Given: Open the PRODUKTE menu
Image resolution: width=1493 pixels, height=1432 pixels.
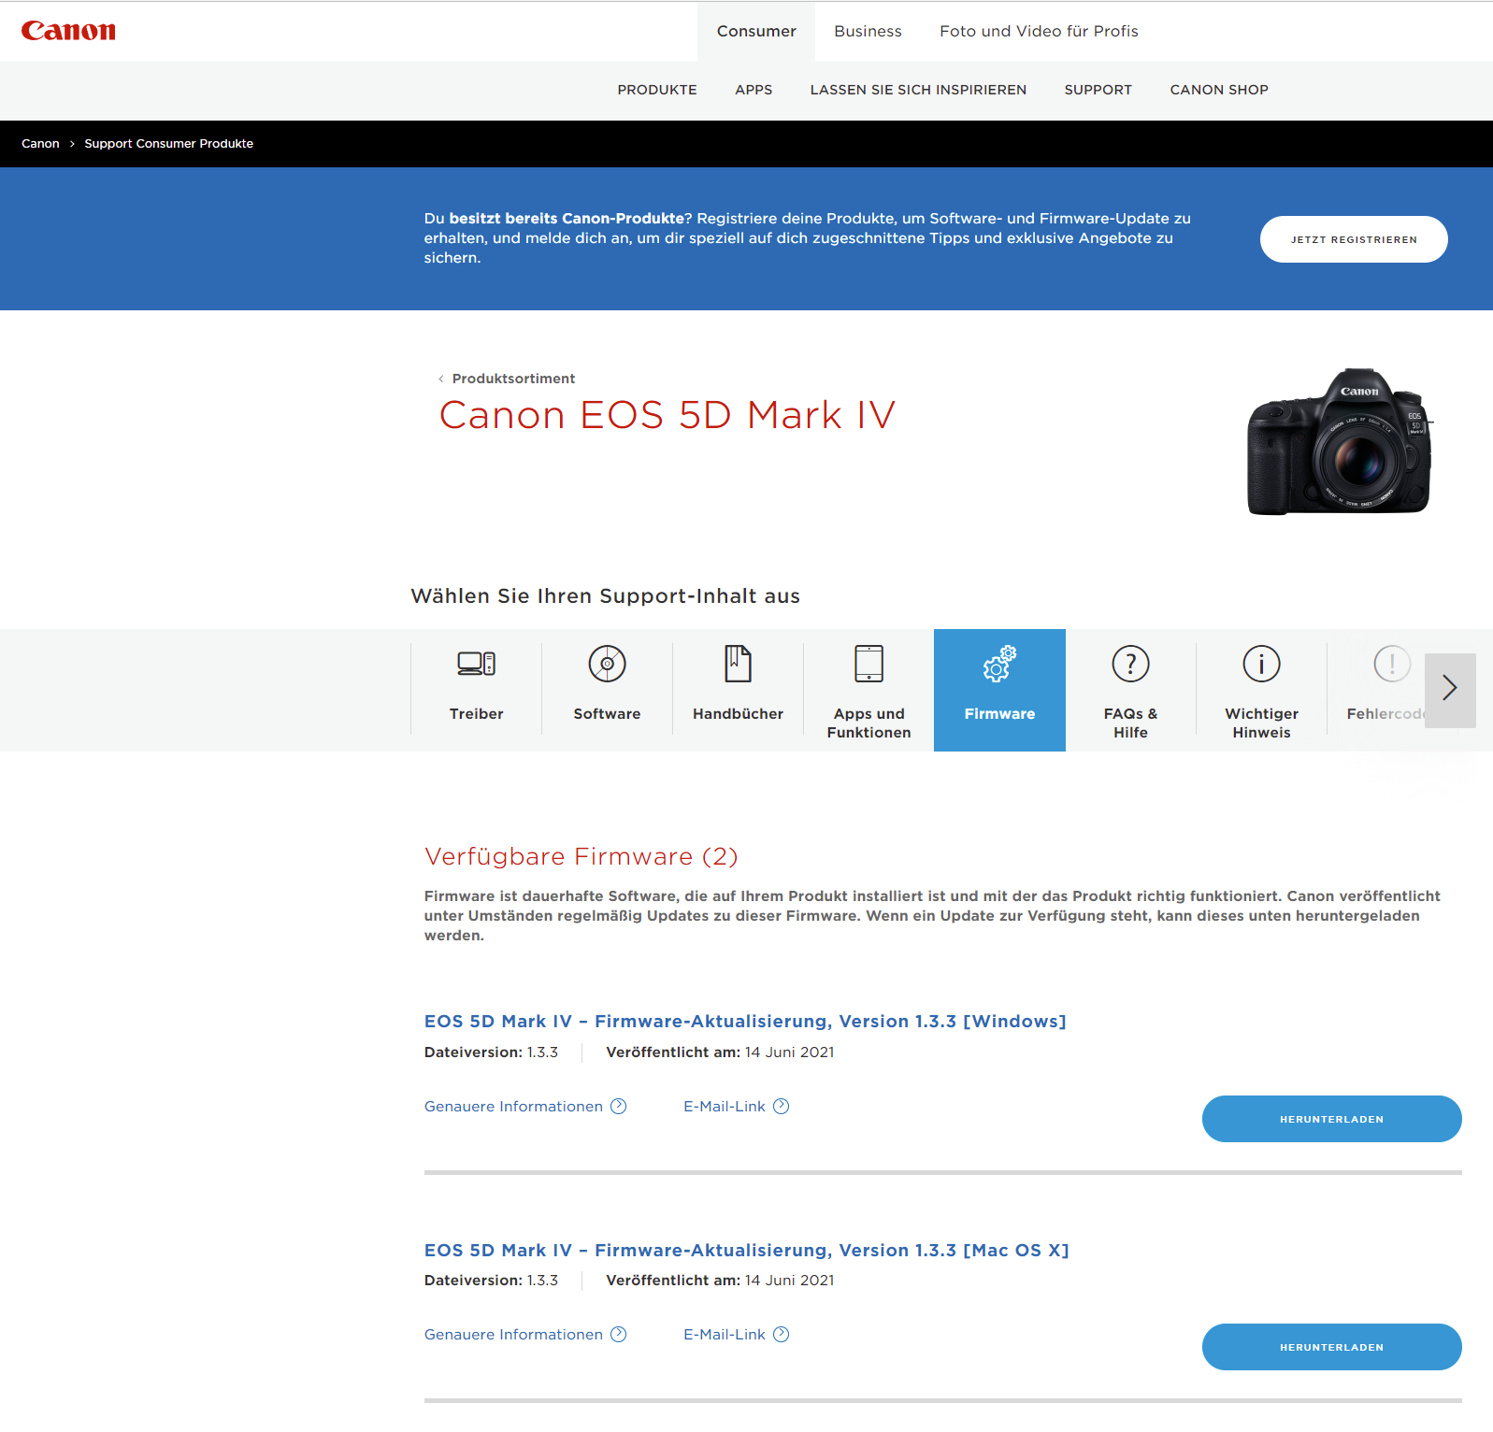Looking at the screenshot, I should pos(657,90).
